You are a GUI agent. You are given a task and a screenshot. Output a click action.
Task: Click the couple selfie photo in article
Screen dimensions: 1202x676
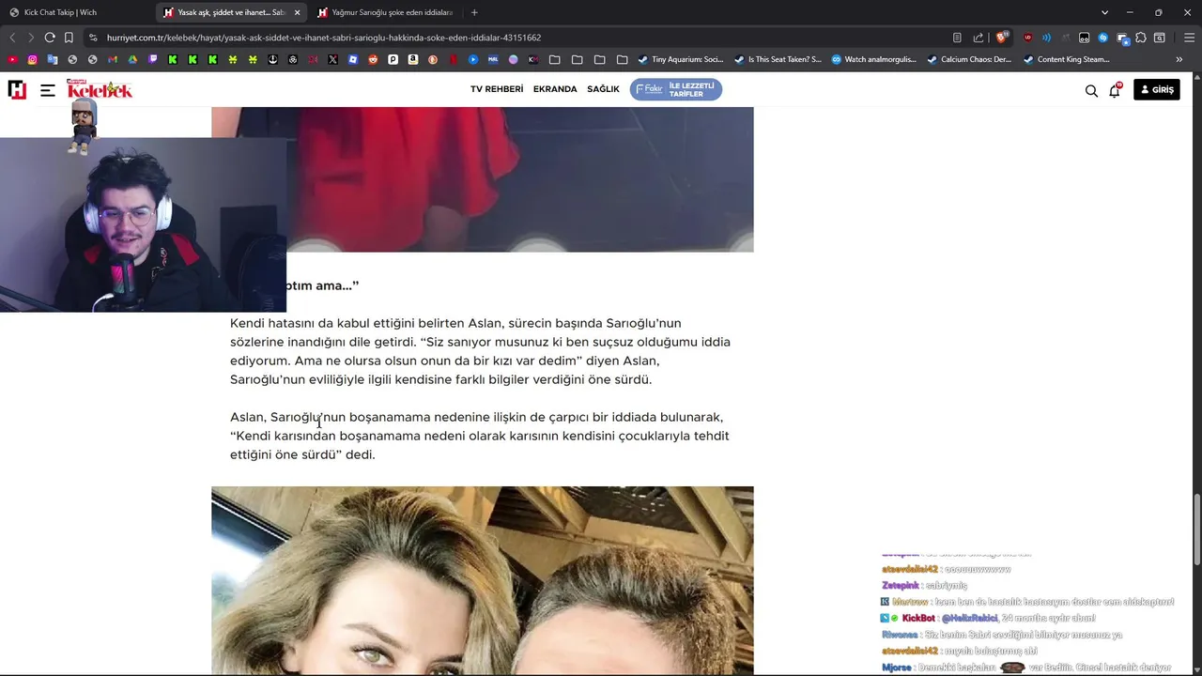click(482, 580)
